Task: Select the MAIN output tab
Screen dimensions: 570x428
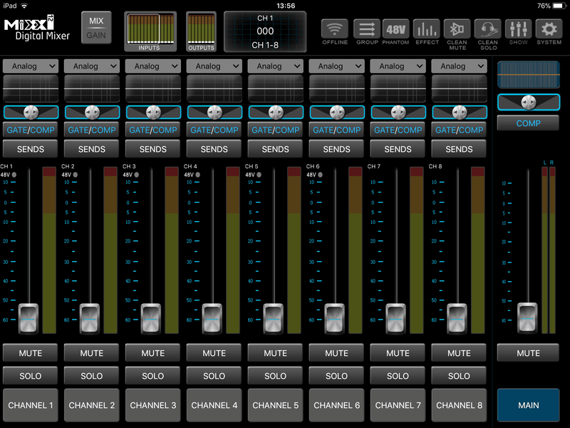Action: (528, 404)
